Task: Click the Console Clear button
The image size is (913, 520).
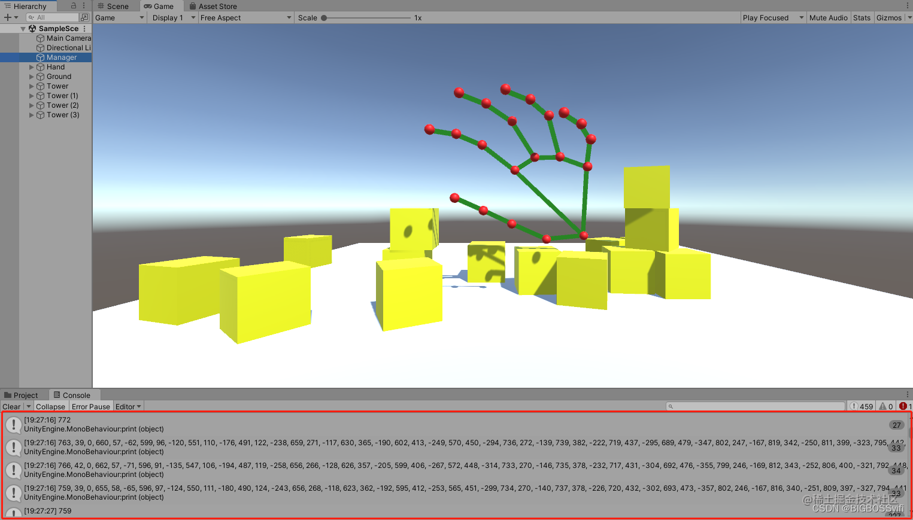Action: click(x=11, y=406)
